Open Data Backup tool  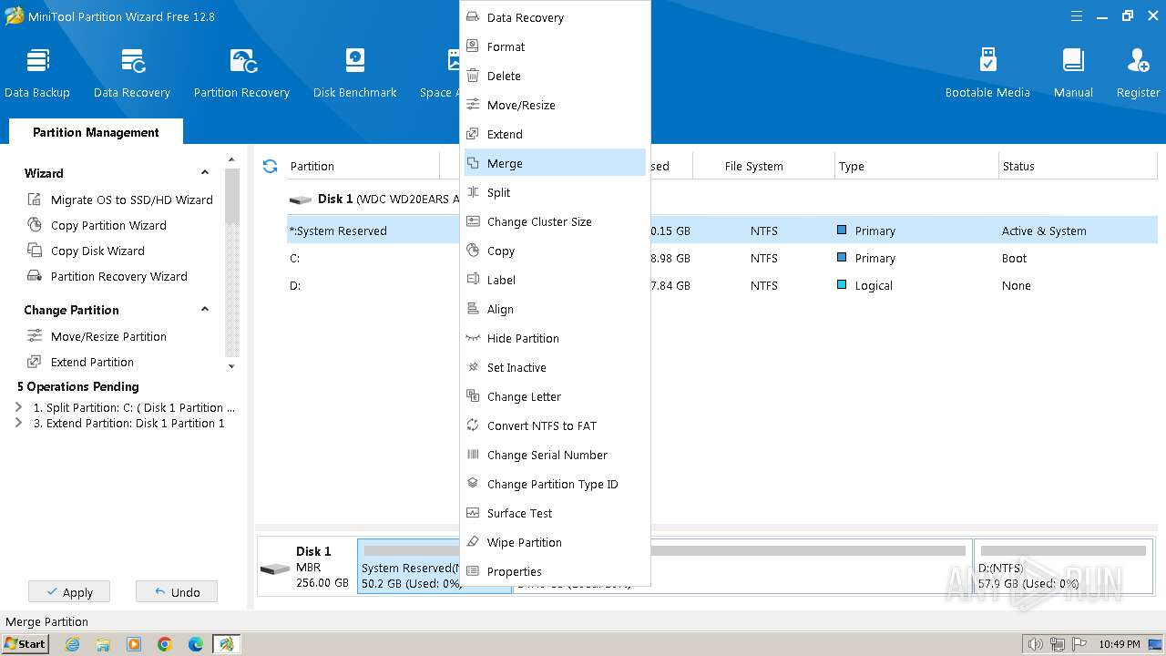click(x=37, y=73)
